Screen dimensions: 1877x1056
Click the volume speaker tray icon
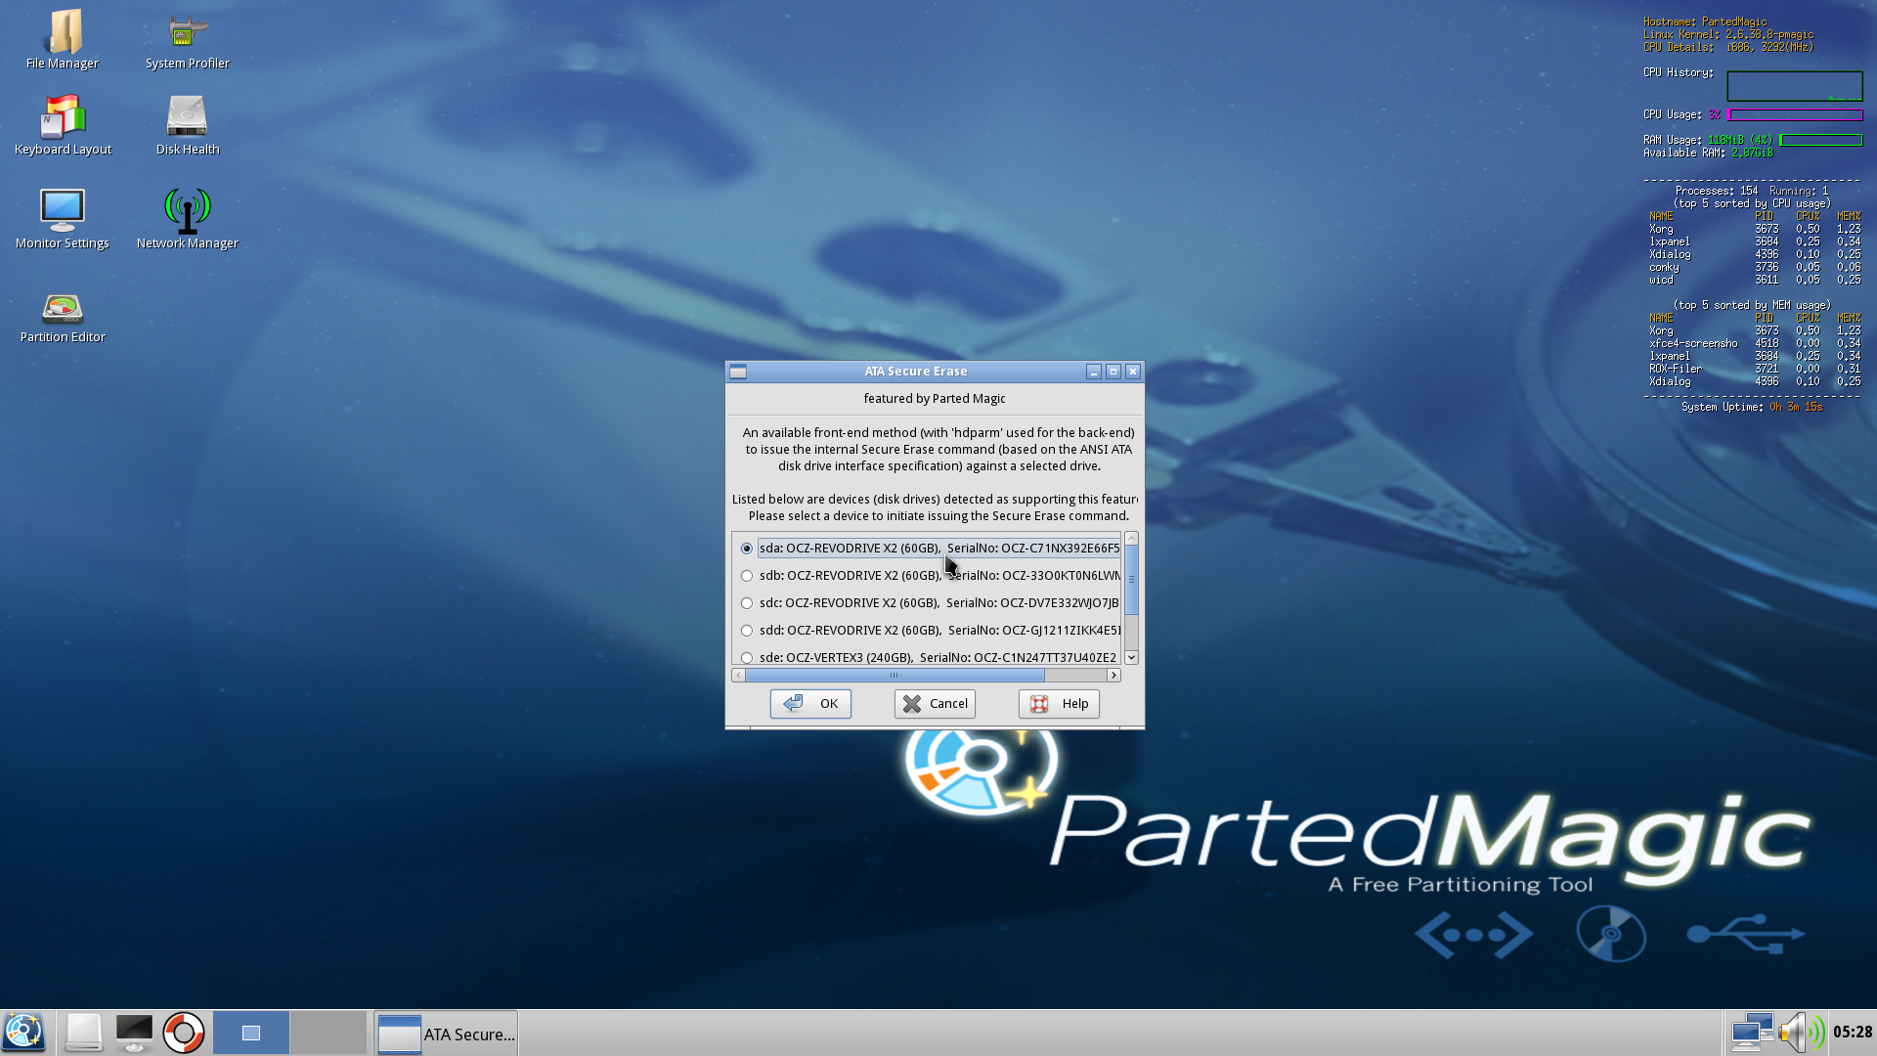tap(1802, 1033)
